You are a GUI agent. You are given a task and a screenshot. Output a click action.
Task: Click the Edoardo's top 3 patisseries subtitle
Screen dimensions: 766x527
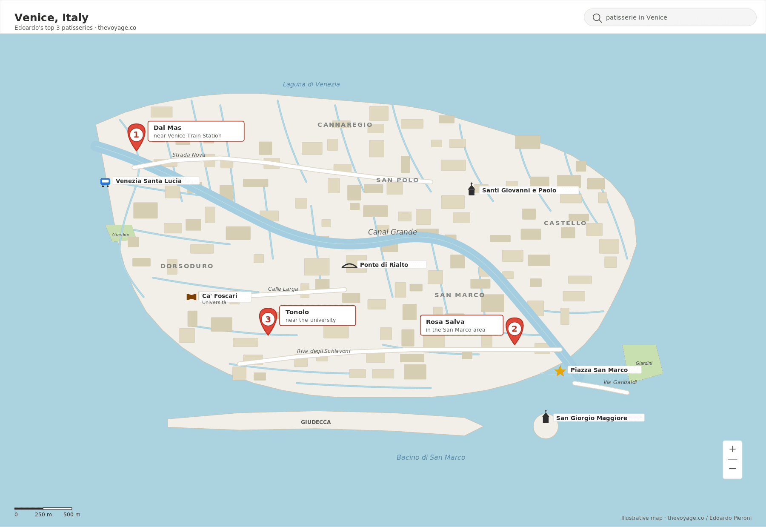pos(75,28)
